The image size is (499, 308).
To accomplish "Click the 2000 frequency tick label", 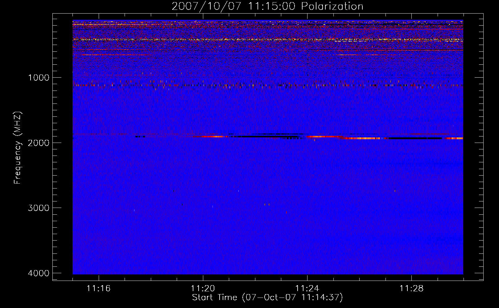I will tap(39, 143).
